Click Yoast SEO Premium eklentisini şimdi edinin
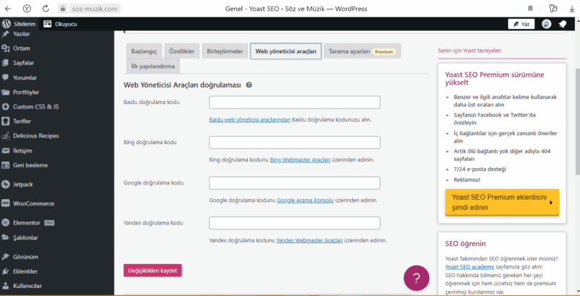Viewport: 580px width, 296px height. point(501,202)
